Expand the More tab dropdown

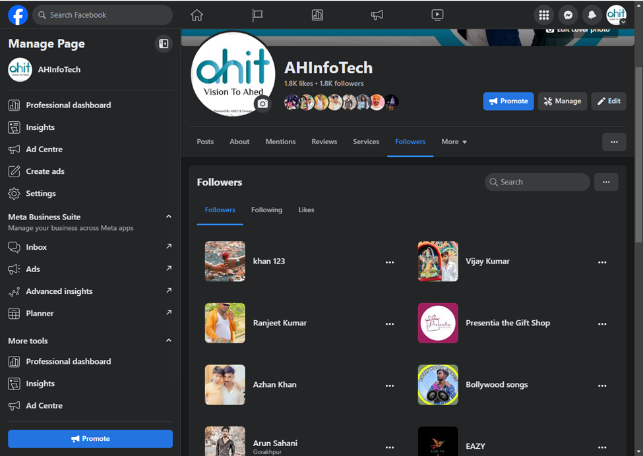454,142
